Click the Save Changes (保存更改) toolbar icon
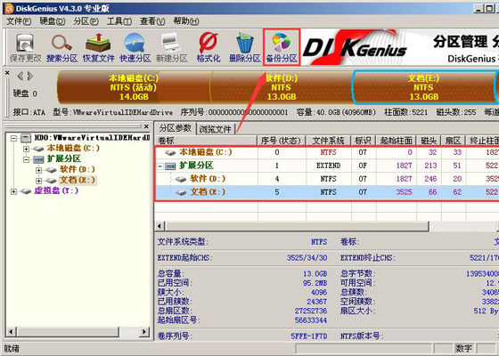The image size is (499, 356). click(25, 48)
